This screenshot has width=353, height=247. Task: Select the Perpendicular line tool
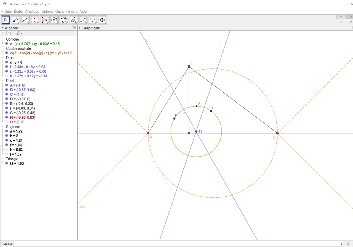click(35, 20)
